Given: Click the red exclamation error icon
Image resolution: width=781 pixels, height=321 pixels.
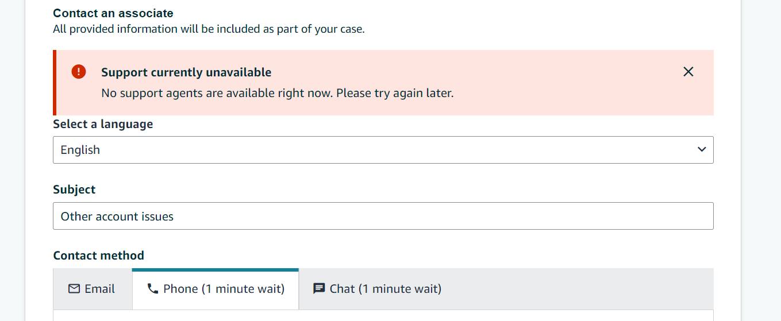Looking at the screenshot, I should point(79,72).
